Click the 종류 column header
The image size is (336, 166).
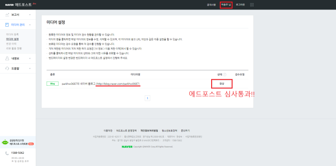coord(52,74)
